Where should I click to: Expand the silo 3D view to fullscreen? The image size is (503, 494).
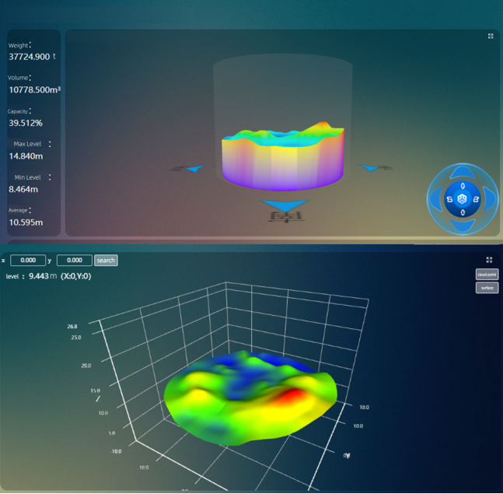(491, 36)
